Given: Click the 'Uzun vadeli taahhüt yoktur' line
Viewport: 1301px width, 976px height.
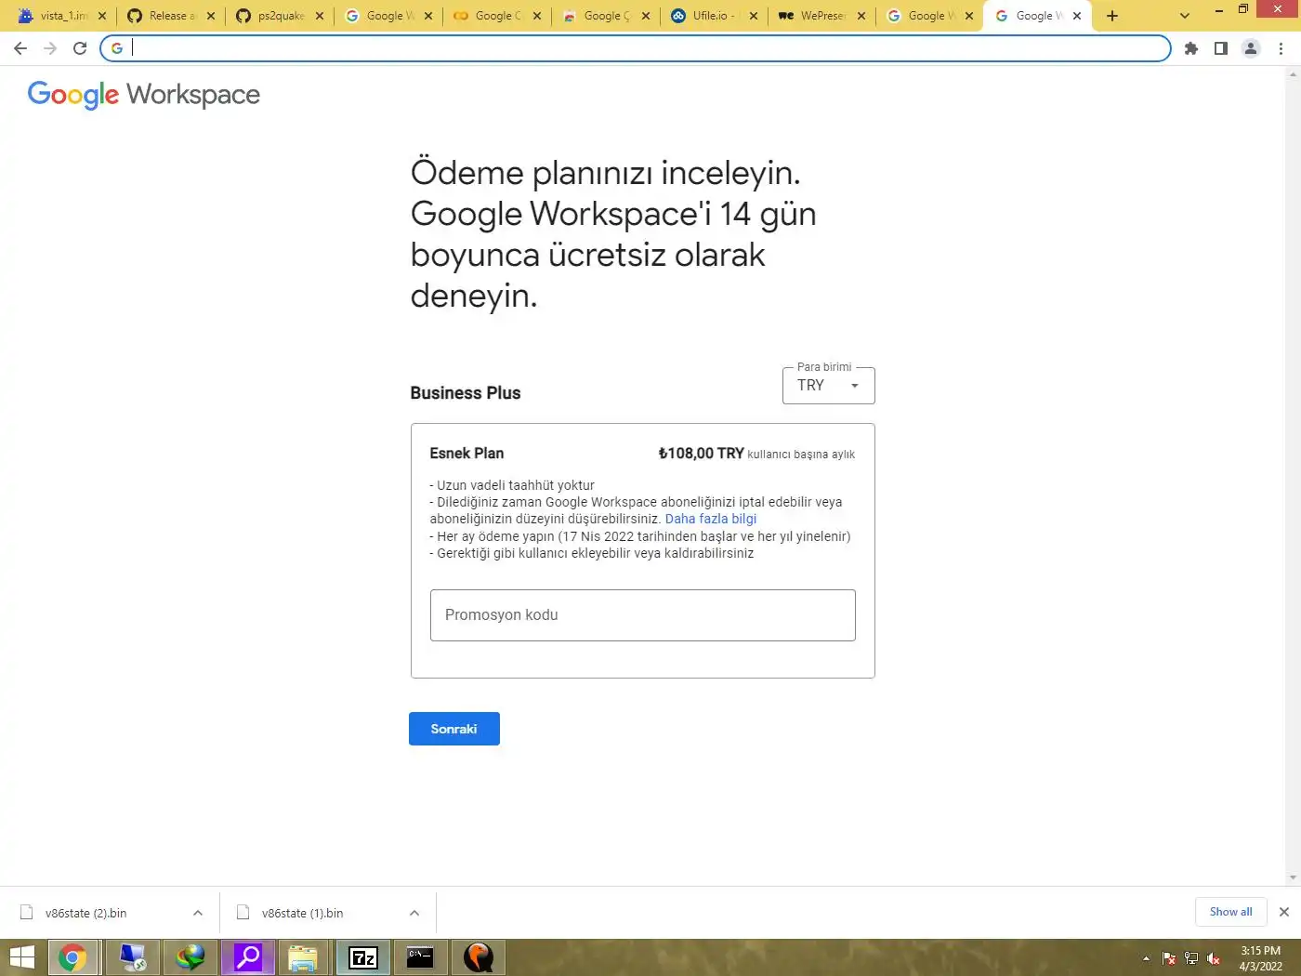Looking at the screenshot, I should (x=512, y=485).
